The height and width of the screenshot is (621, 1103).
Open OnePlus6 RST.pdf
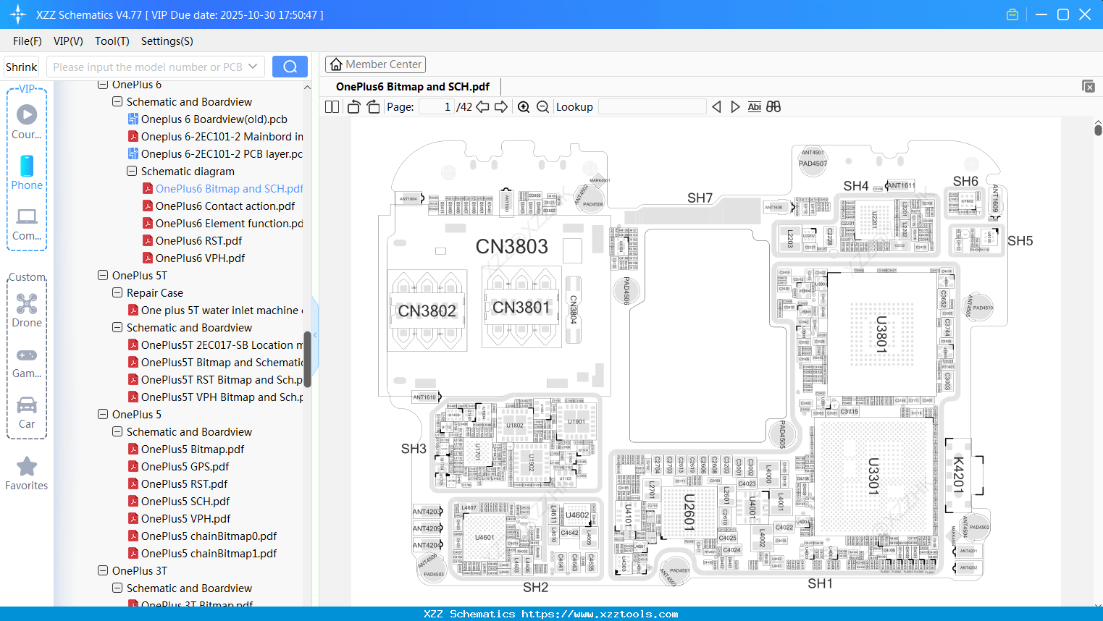(x=198, y=241)
